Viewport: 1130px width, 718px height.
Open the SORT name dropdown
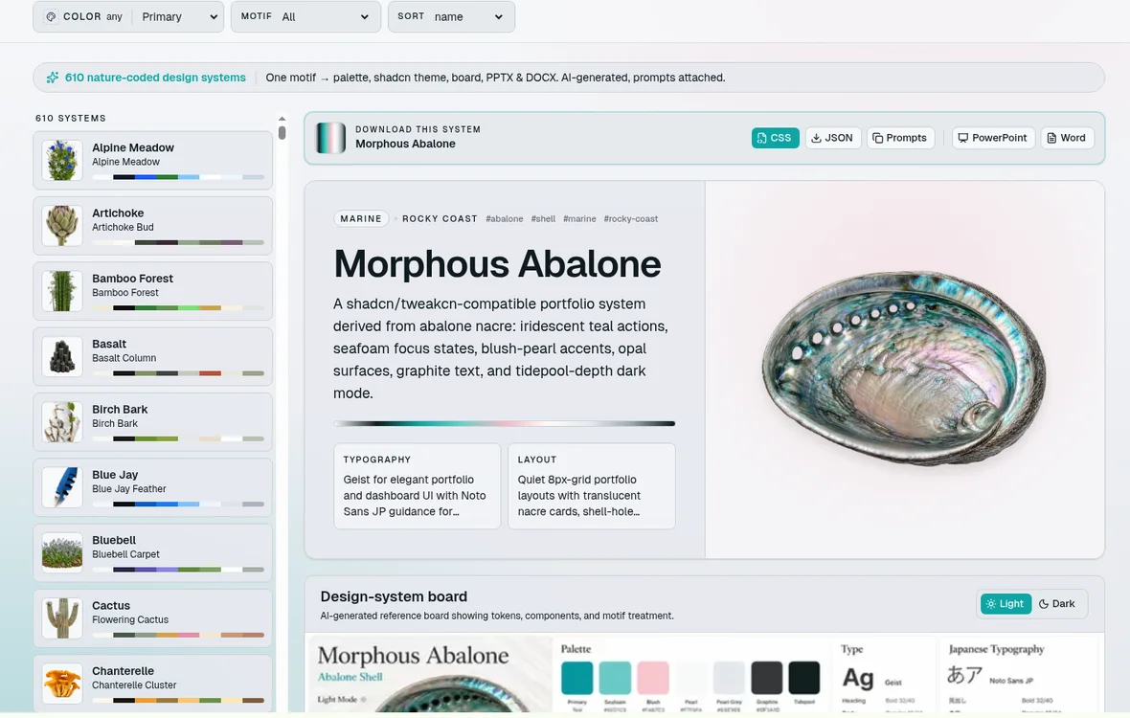tap(451, 16)
